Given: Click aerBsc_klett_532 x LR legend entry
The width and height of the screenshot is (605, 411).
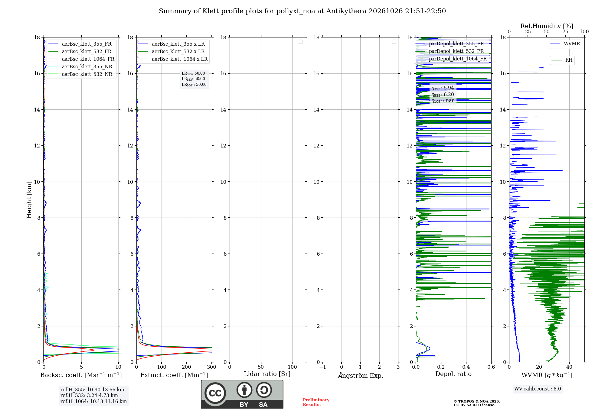Looking at the screenshot, I should click(x=172, y=52).
